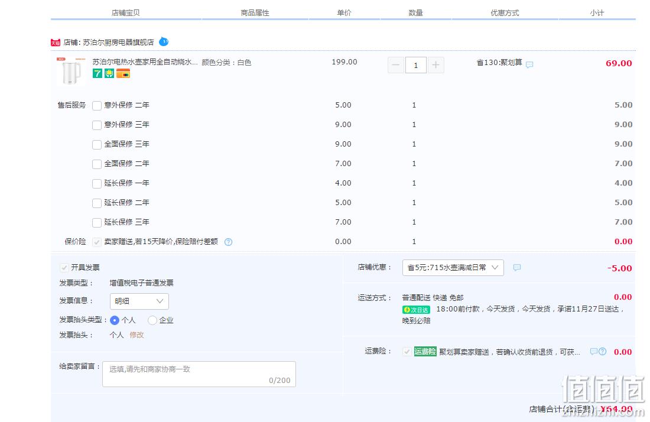The width and height of the screenshot is (650, 422).
Task: Check 延长保修 三年 option
Action: pos(96,223)
